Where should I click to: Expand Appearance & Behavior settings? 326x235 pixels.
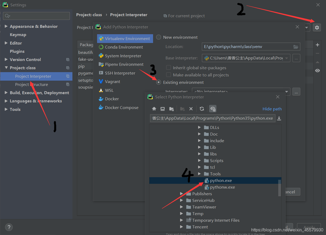pos(6,27)
